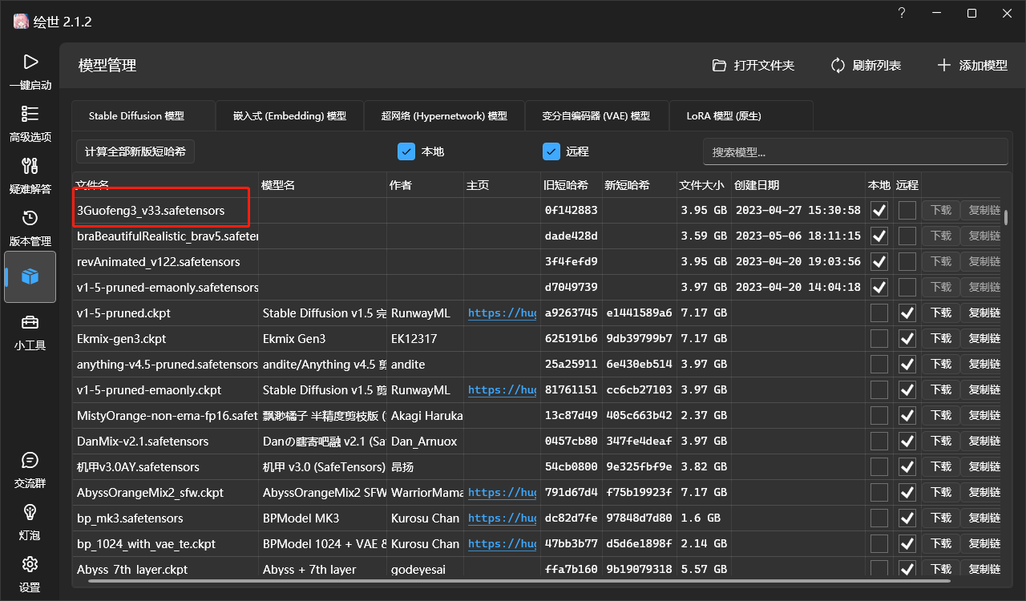Viewport: 1026px width, 601px height.
Task: Toggle the 远程 filter checkbox
Action: [551, 151]
